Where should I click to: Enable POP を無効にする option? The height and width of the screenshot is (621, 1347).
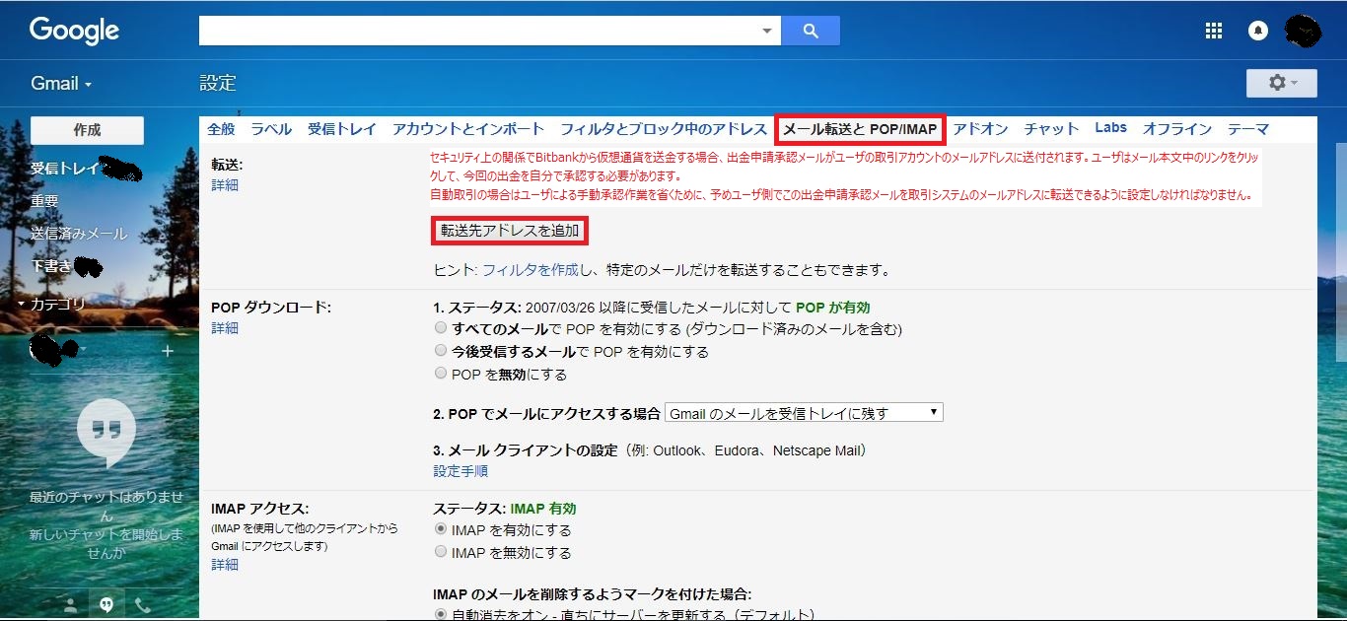click(x=441, y=373)
